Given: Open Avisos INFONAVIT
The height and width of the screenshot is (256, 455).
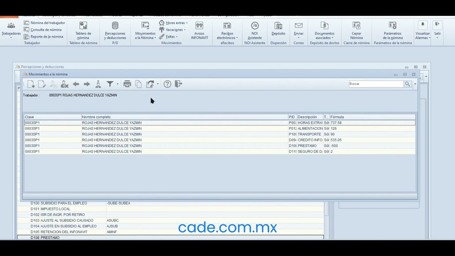Looking at the screenshot, I should coord(199,30).
